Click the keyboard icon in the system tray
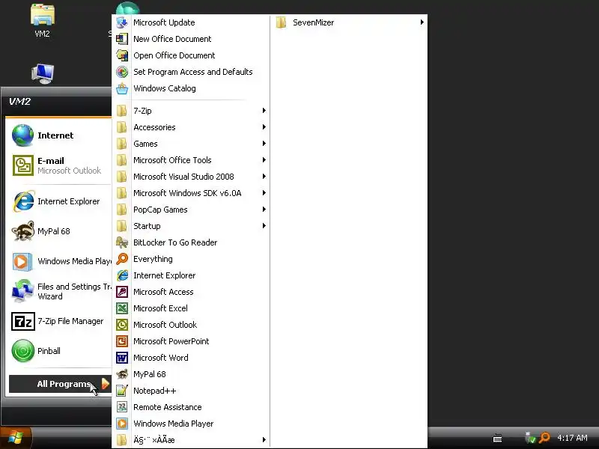599x449 pixels. [497, 438]
